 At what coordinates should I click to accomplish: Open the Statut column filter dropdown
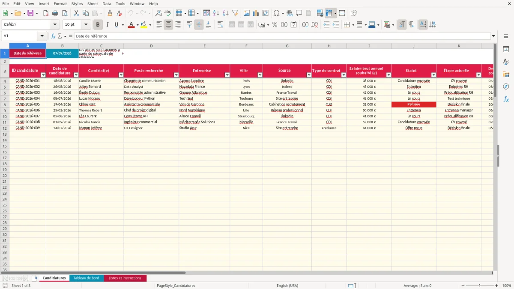(x=433, y=75)
